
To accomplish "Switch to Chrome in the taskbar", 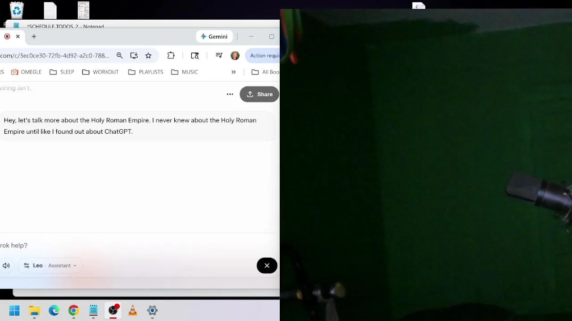I will click(74, 311).
